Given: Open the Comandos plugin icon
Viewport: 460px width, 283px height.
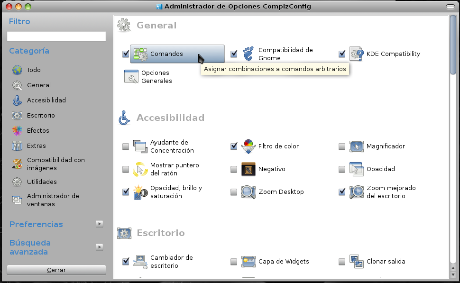Looking at the screenshot, I should tap(140, 54).
